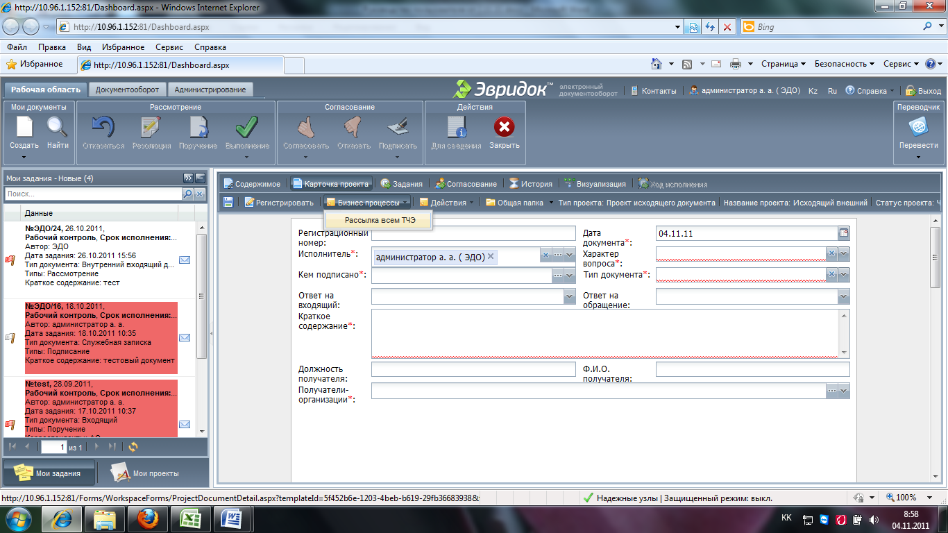The image size is (948, 533).
Task: Click the Найти magnifier icon
Action: [58, 128]
